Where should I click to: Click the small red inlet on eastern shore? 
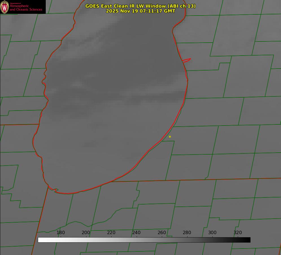[x=187, y=60]
